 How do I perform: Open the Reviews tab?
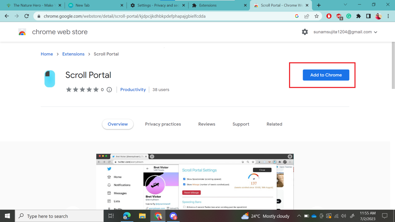coord(207,124)
